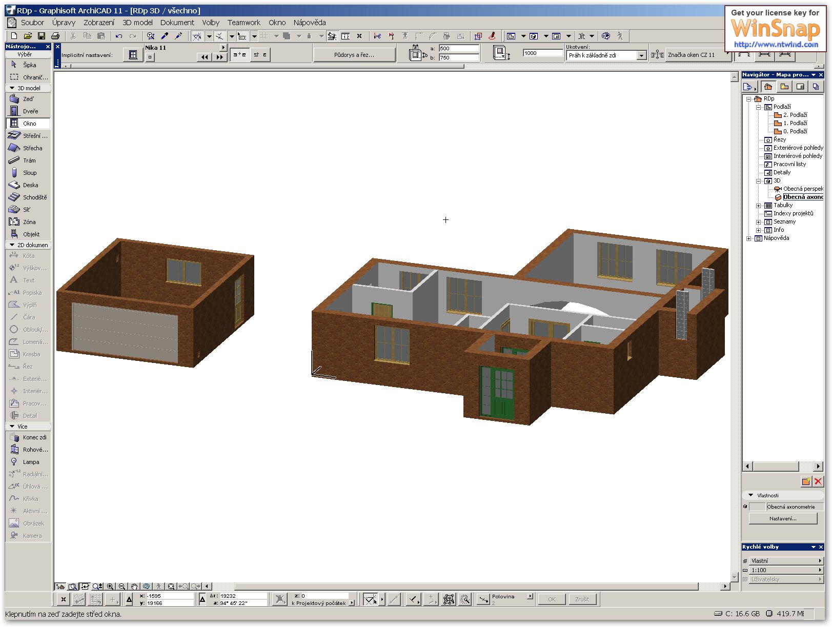The height and width of the screenshot is (627, 832).
Task: Click the pick-up parameters eyedropper icon
Action: click(x=165, y=36)
